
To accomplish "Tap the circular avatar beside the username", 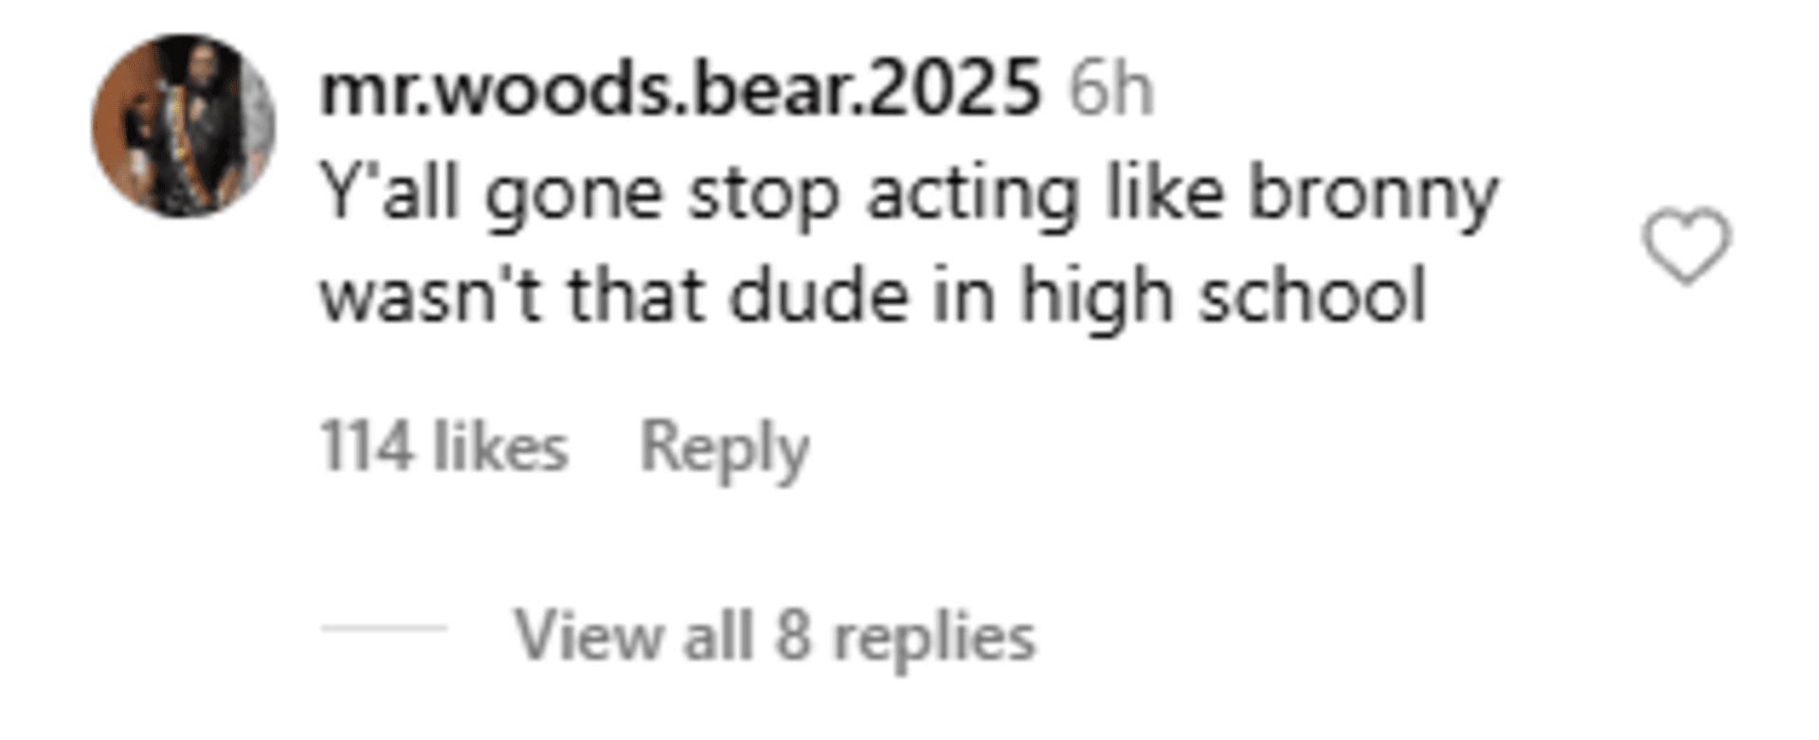I will point(183,126).
